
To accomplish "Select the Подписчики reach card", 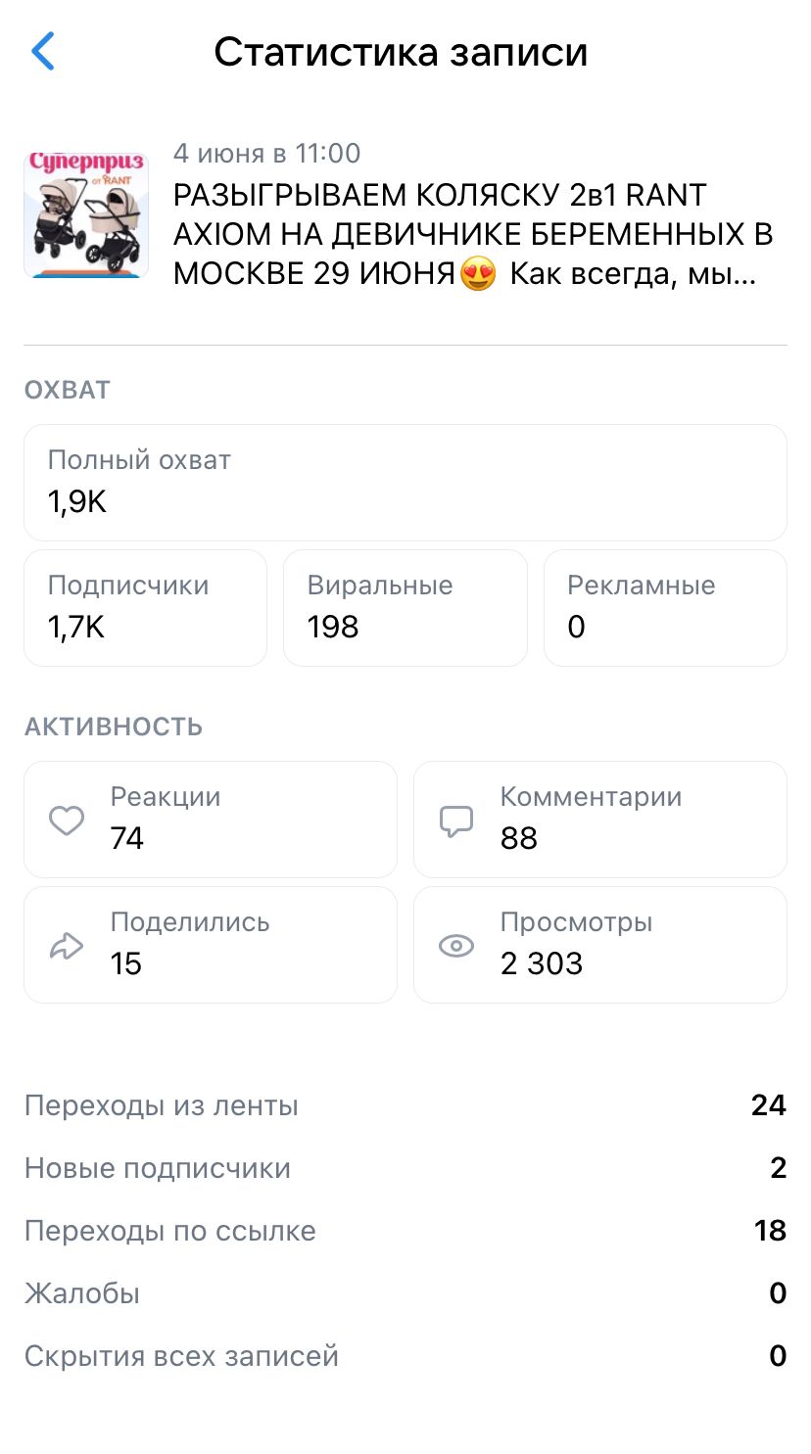I will [x=145, y=607].
